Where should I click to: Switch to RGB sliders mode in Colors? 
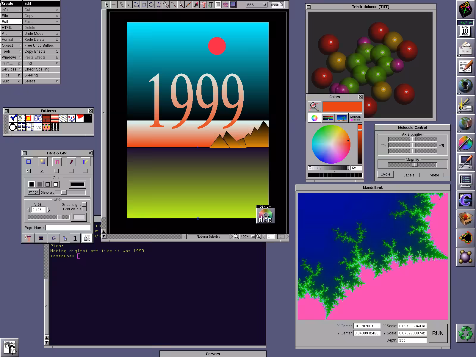pyautogui.click(x=328, y=118)
